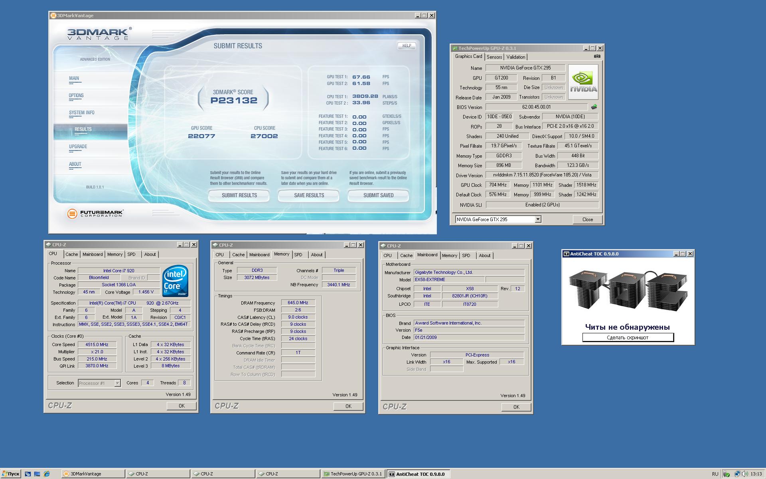This screenshot has height=479, width=766.
Task: Open Cache tab in the CPU-Z processor window
Action: [x=72, y=254]
